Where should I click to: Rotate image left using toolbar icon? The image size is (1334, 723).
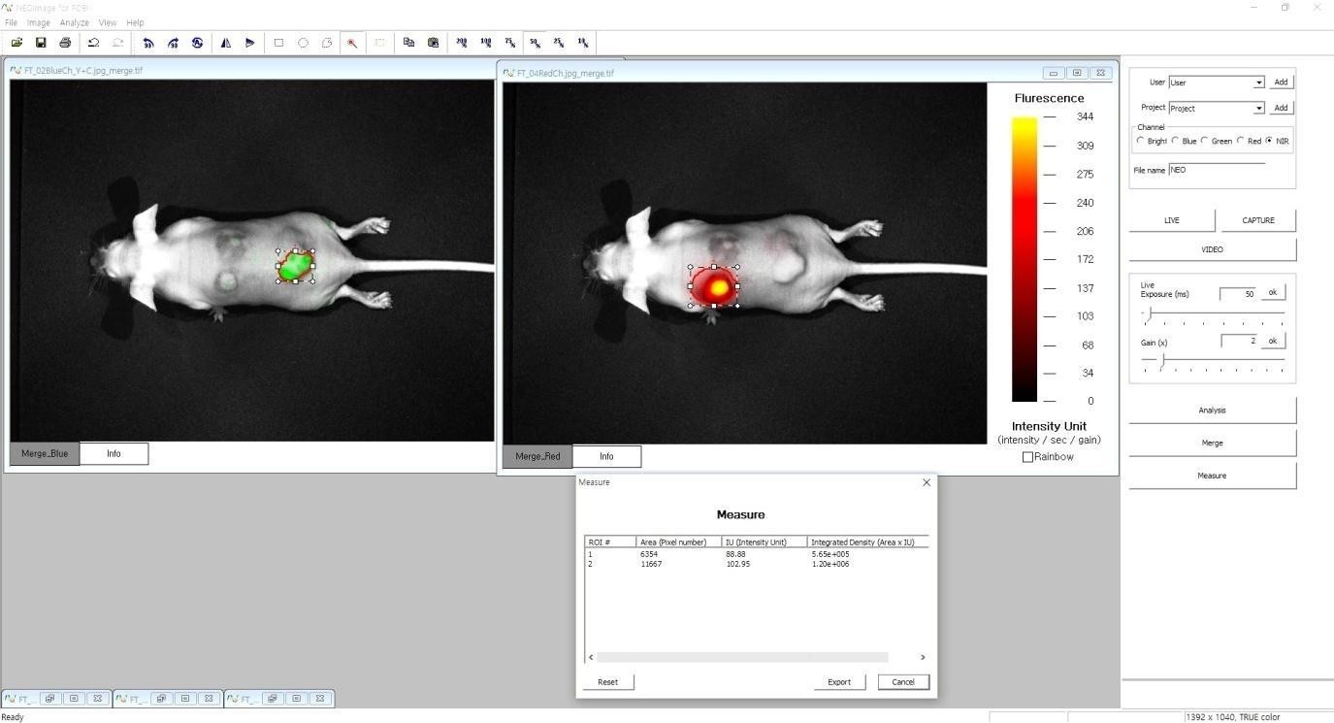148,43
